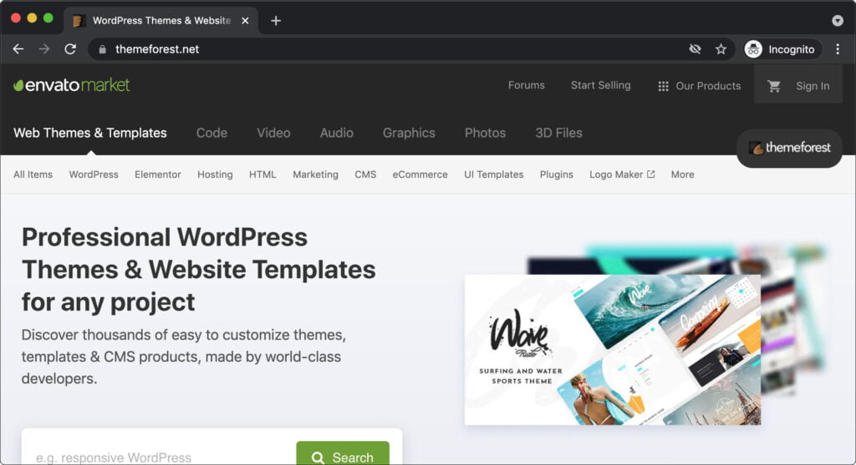Click the green Search button
Image resolution: width=856 pixels, height=465 pixels.
click(x=343, y=453)
